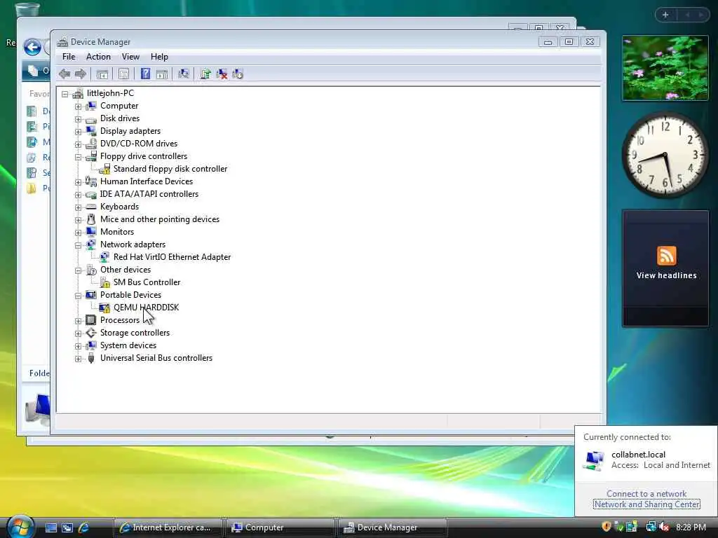The width and height of the screenshot is (718, 538).
Task: Select the SM Bus Controller device
Action: click(147, 282)
